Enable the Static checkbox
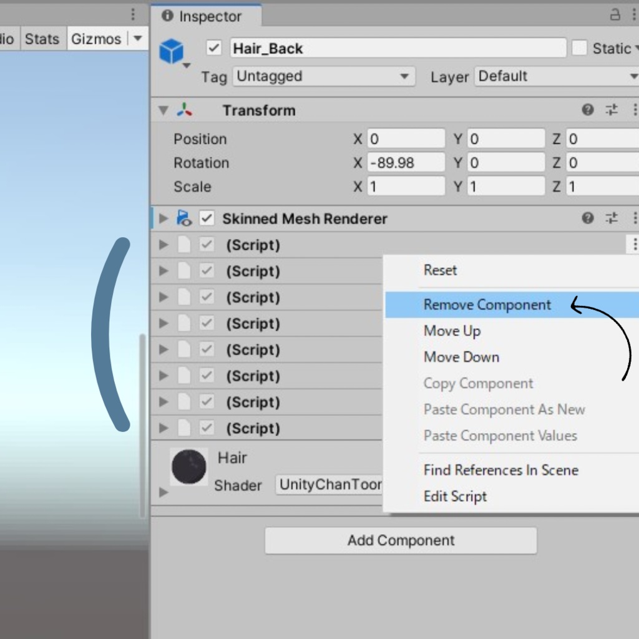Viewport: 639px width, 639px height. click(579, 48)
